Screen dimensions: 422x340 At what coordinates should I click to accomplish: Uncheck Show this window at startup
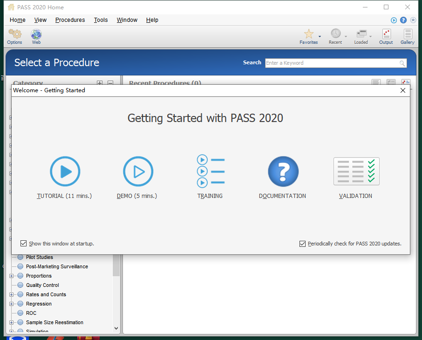(x=24, y=244)
